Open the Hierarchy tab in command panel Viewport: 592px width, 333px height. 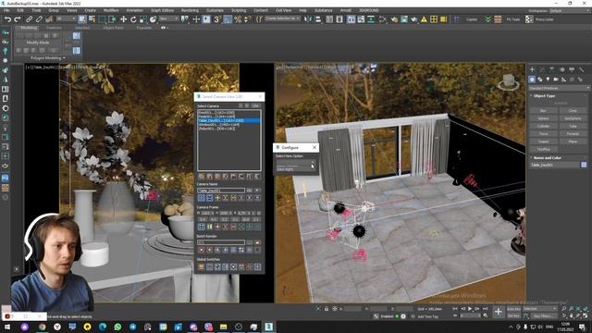pos(551,70)
